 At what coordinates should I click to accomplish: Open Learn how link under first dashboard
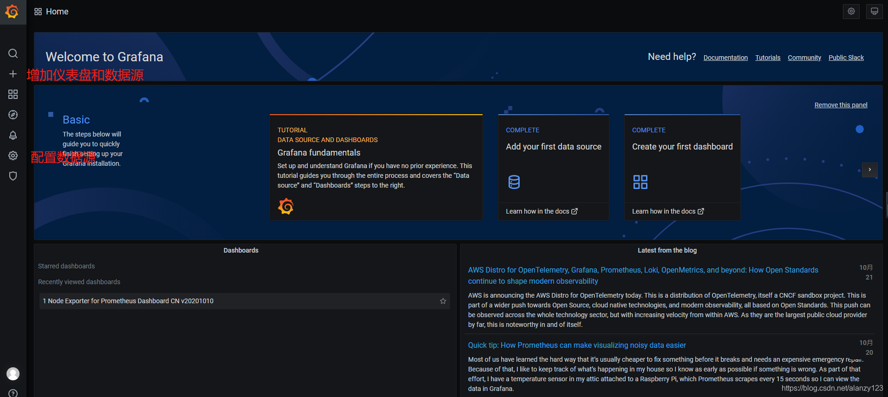[668, 211]
